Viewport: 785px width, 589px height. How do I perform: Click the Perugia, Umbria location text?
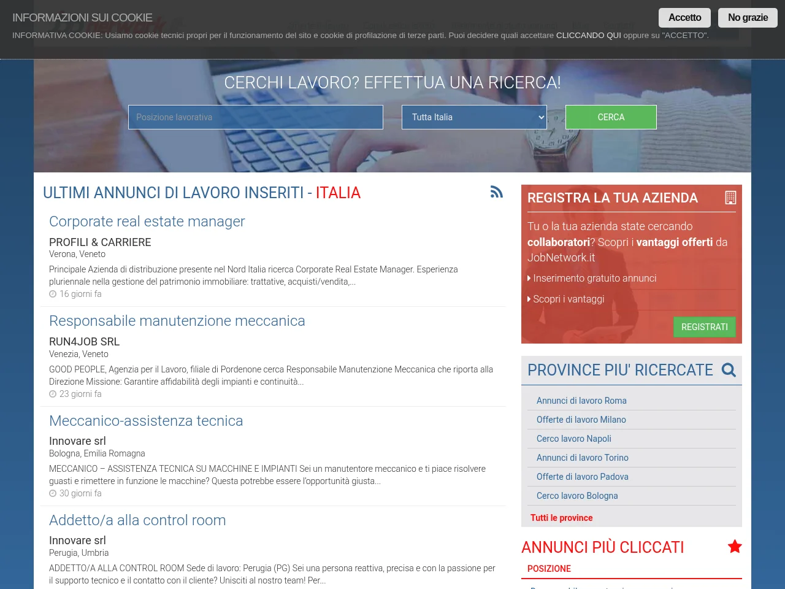78,553
